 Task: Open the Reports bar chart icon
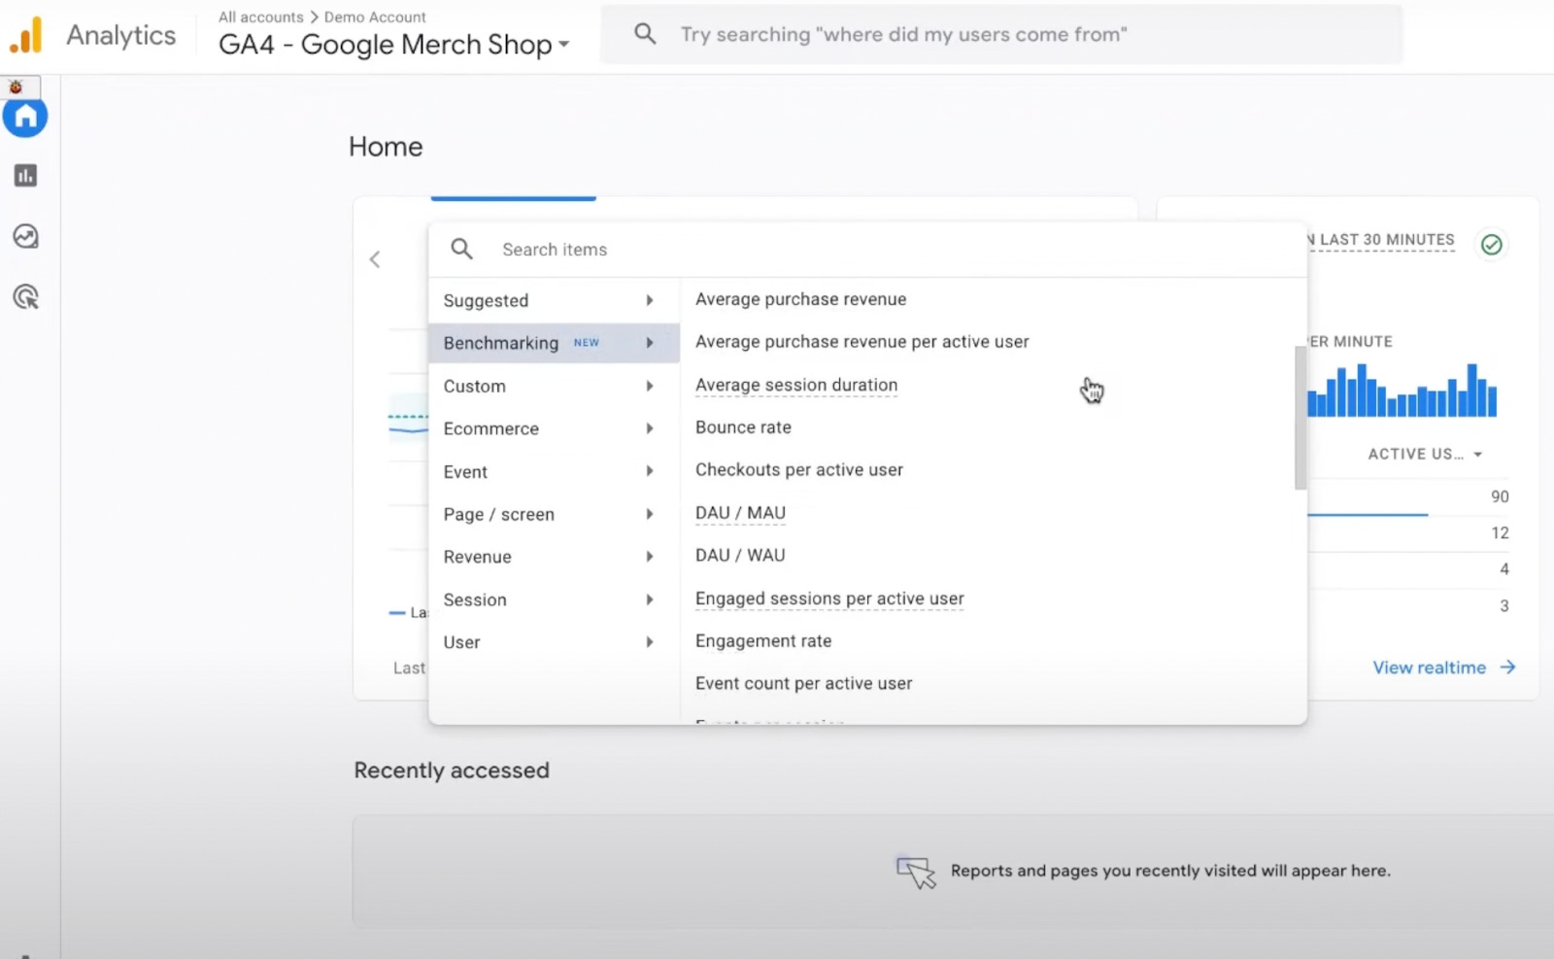coord(25,176)
